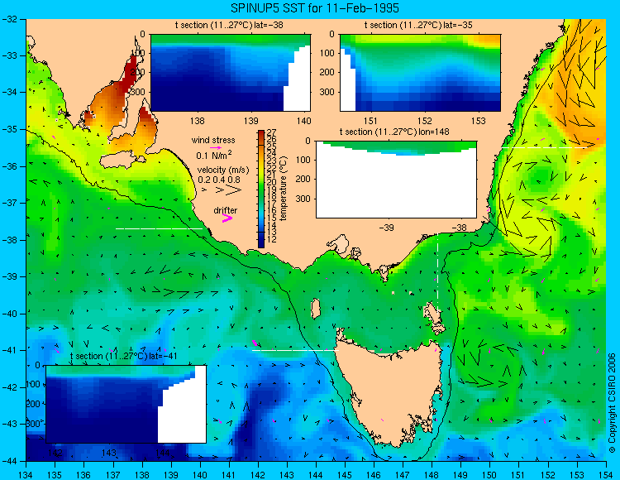Select the 't section lat=-35' inset title
Viewport: 620px width, 480px height.
click(x=418, y=25)
